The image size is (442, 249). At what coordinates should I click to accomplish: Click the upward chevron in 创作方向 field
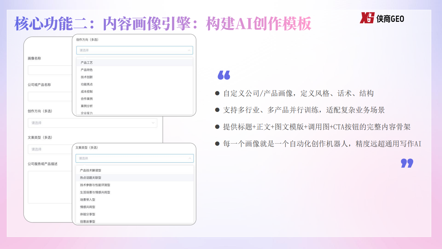click(x=189, y=50)
